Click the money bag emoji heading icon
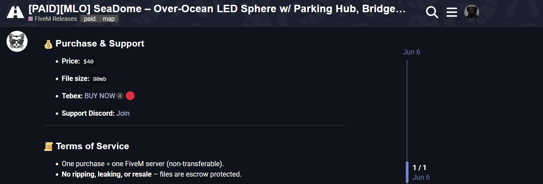 click(48, 44)
